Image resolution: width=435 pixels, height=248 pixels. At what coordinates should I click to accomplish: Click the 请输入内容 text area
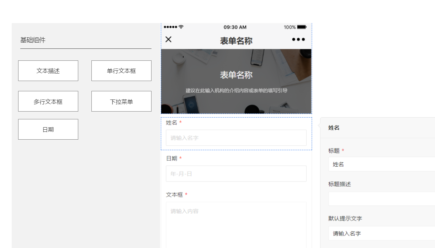pyautogui.click(x=236, y=225)
